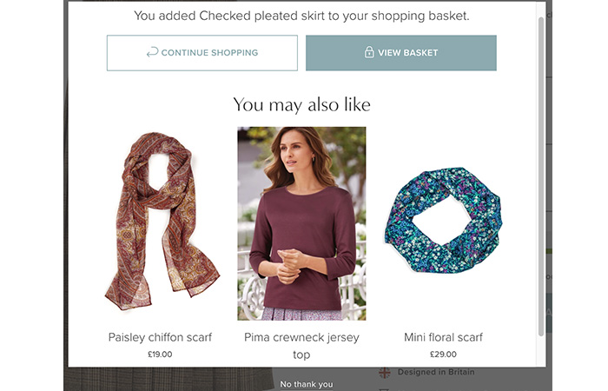This screenshot has width=608, height=391.
Task: Click the return arrow icon on Continue Shopping
Action: click(x=152, y=53)
